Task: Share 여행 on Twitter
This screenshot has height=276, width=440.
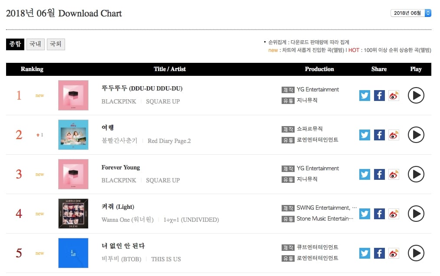Action: pyautogui.click(x=364, y=135)
